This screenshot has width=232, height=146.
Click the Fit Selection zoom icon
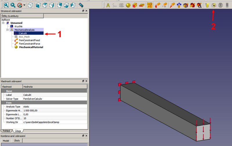13,5
